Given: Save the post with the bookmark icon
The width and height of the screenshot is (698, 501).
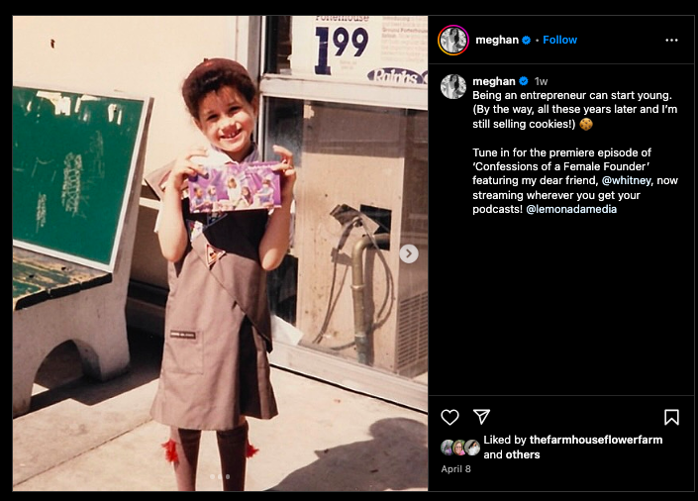Looking at the screenshot, I should pos(671,417).
